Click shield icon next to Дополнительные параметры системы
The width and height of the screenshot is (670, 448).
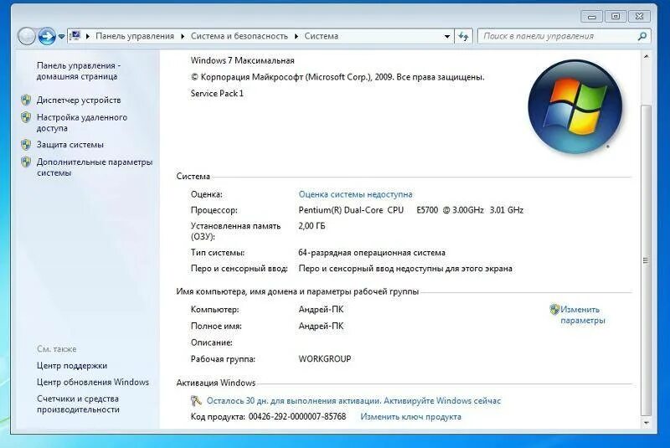26,162
